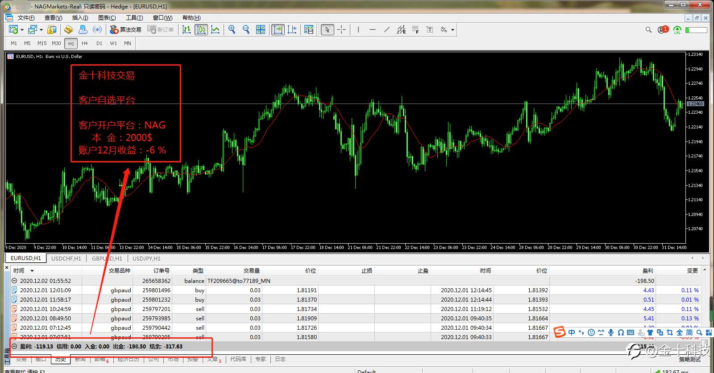The image size is (714, 373).
Task: Select the vertical line drawing tool
Action: (358, 29)
